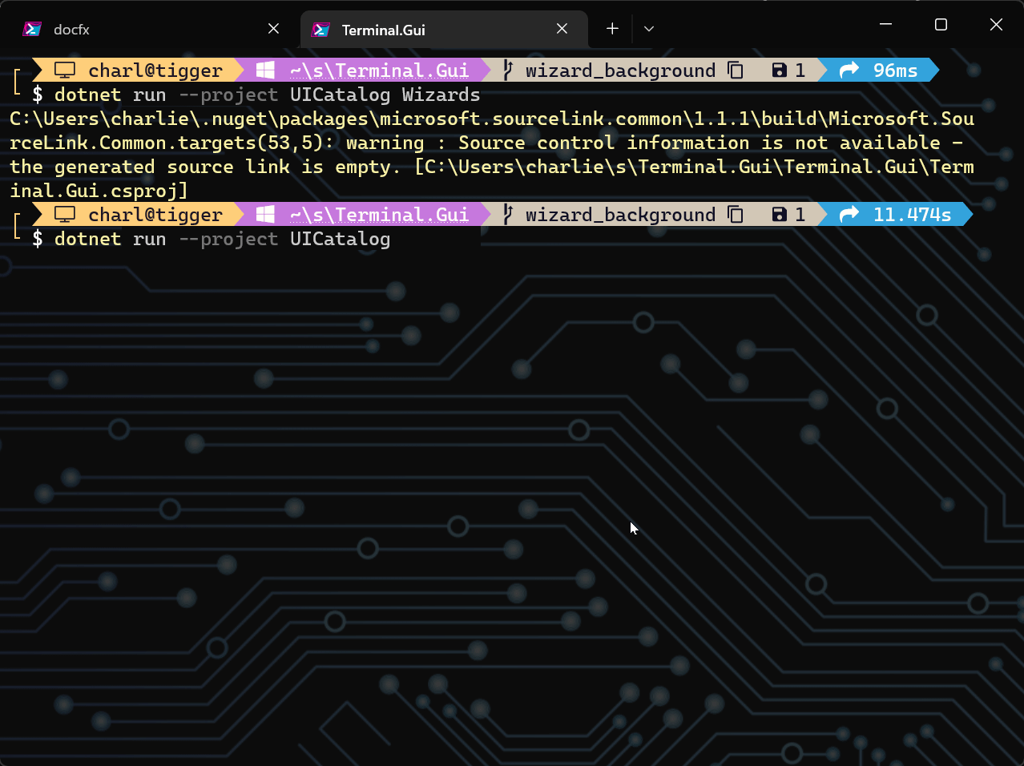Select the Terminal.Gui tab
Viewport: 1024px width, 766px height.
[385, 29]
